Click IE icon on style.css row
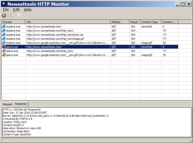Image resolution: width=193 pixels, height=143 pixels. [4, 34]
